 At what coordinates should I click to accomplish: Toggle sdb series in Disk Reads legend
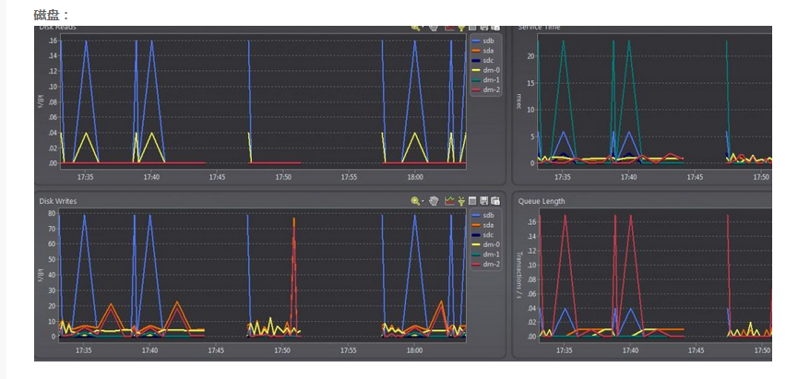coord(483,41)
